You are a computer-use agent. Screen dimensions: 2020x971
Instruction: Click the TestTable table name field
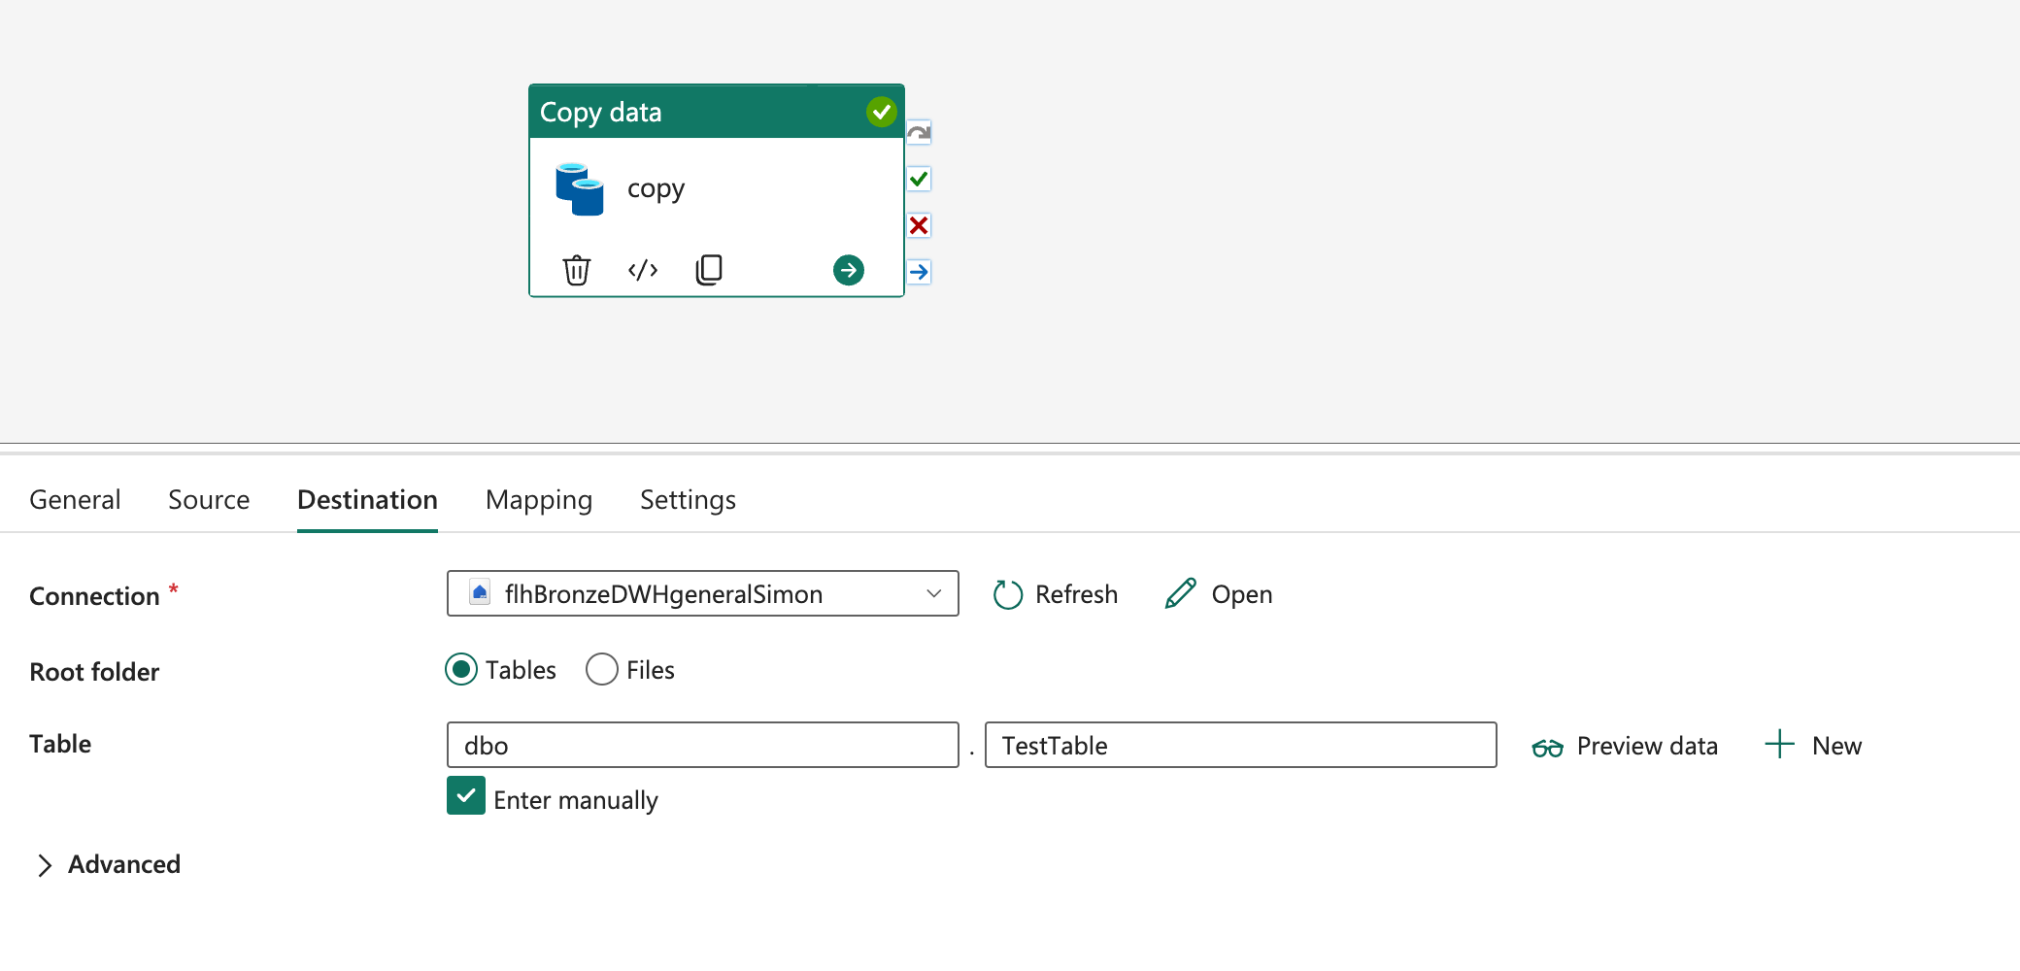[x=1240, y=745]
